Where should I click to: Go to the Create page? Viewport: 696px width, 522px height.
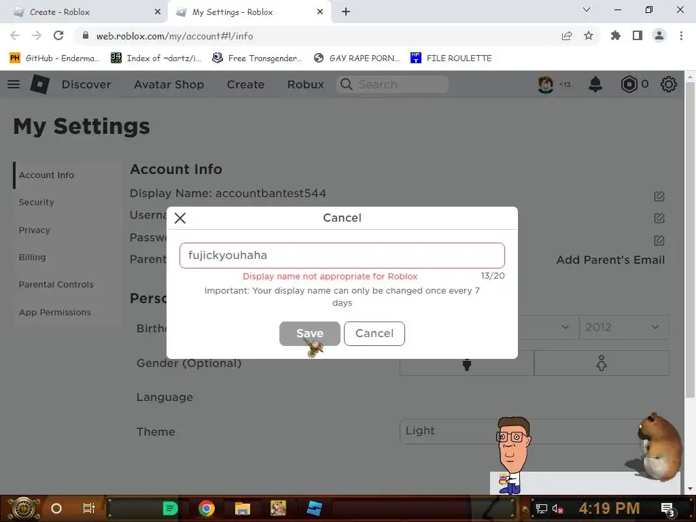click(245, 84)
